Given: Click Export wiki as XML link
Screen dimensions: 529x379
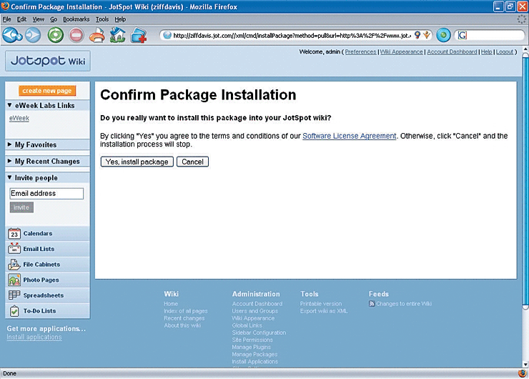Looking at the screenshot, I should [x=324, y=311].
